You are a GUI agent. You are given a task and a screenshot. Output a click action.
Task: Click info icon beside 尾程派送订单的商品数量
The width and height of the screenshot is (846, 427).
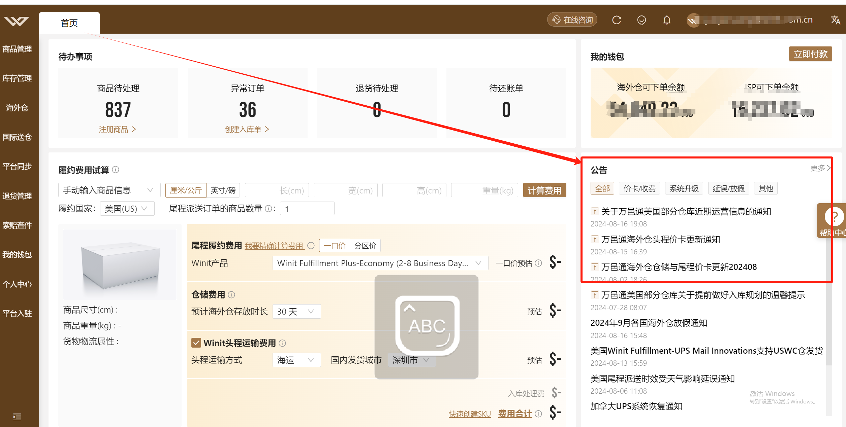pyautogui.click(x=268, y=209)
